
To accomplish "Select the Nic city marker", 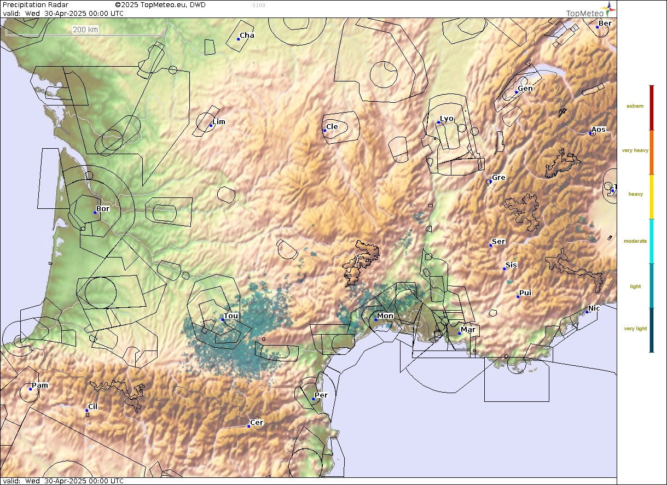I will 587,312.
